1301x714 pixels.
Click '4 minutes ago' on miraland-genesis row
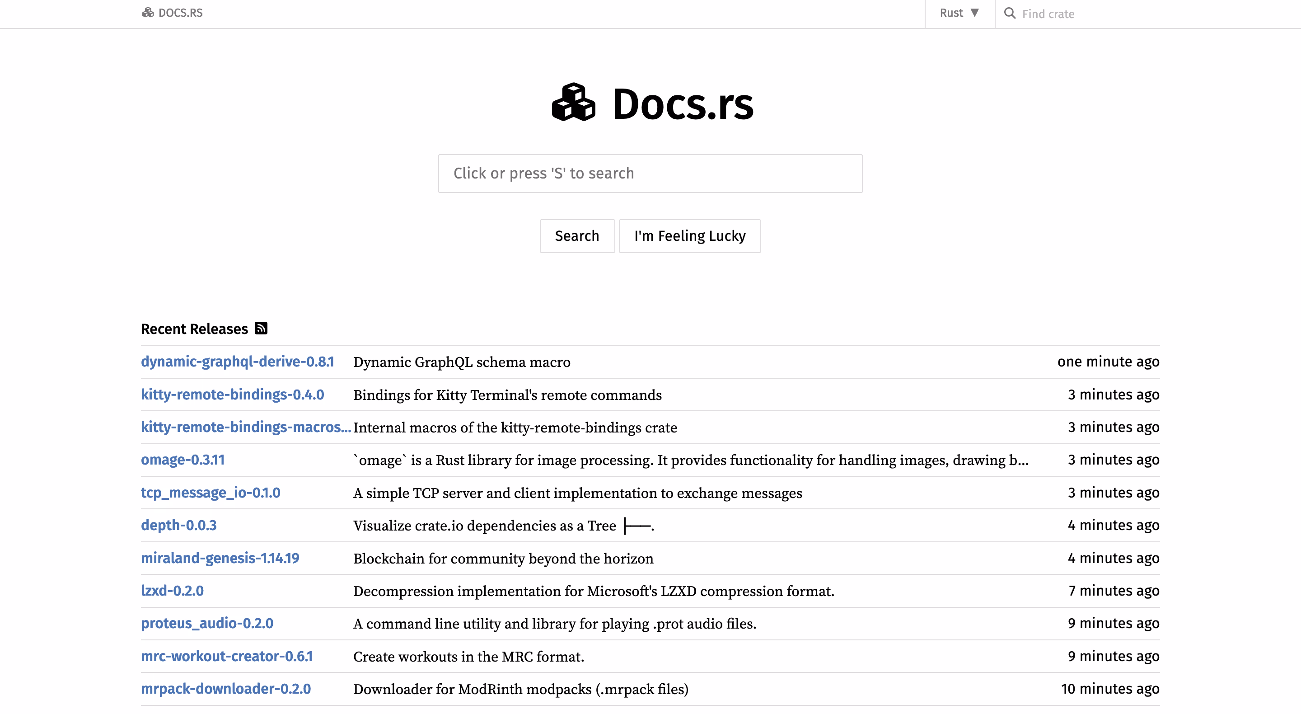[1114, 558]
